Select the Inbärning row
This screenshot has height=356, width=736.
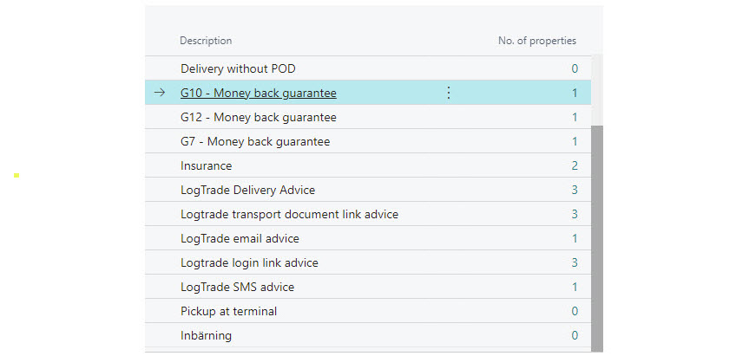tap(368, 335)
